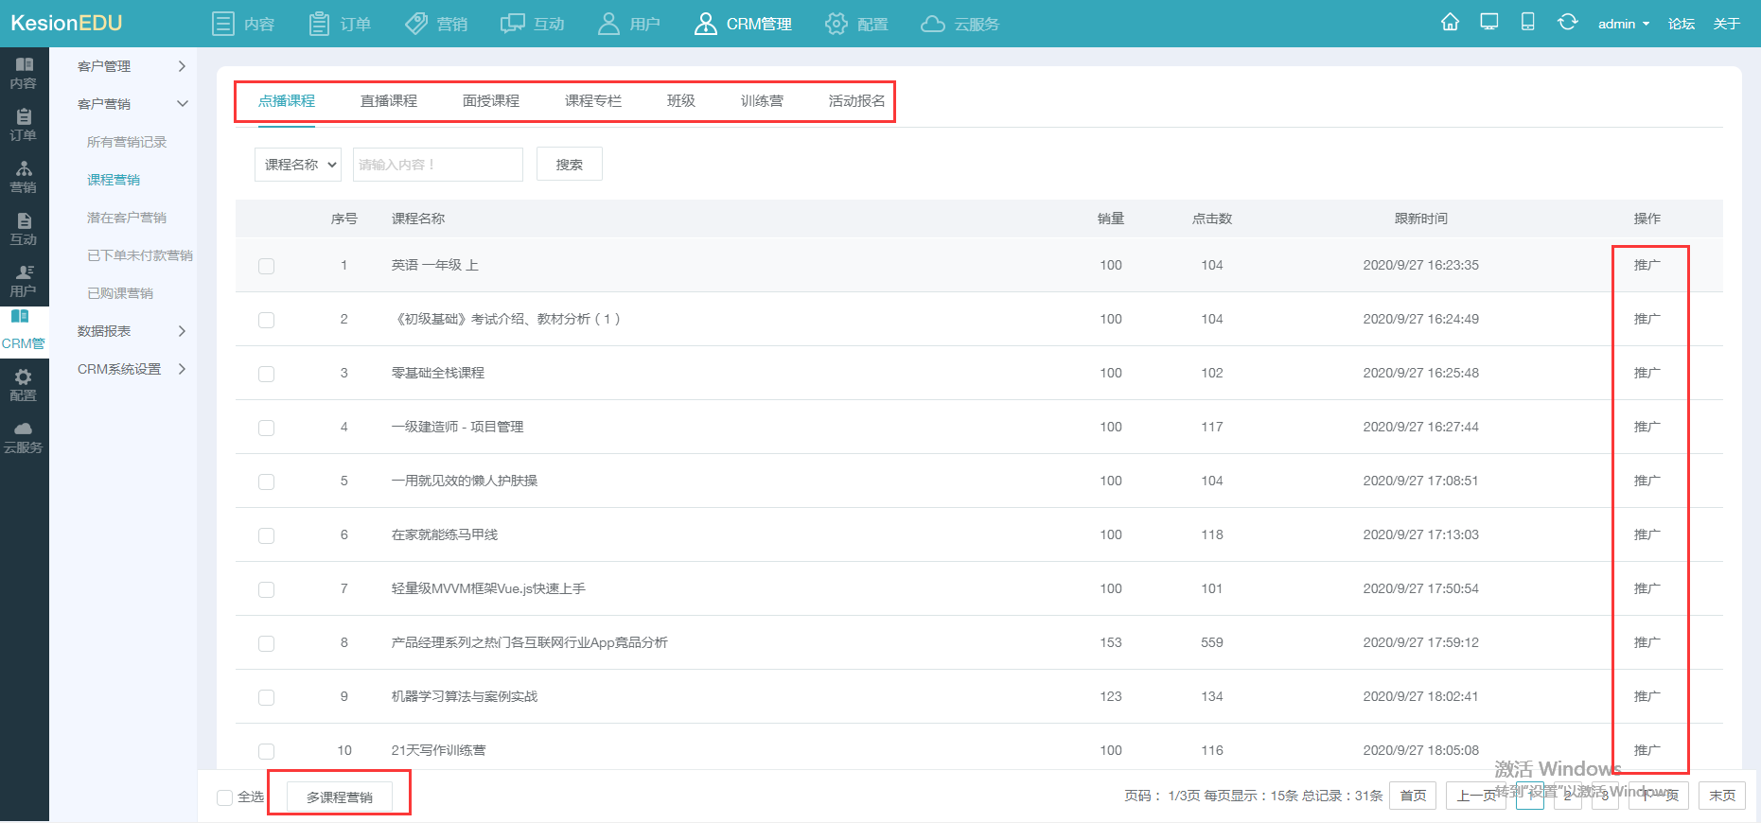Click the KesionEDU logo

click(x=66, y=23)
